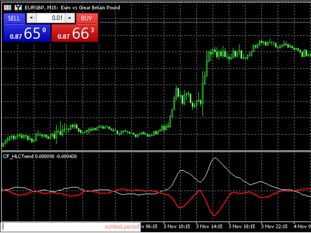Click the 3 Nov 22:15 time label
This screenshot has height=233, width=311.
(274, 226)
